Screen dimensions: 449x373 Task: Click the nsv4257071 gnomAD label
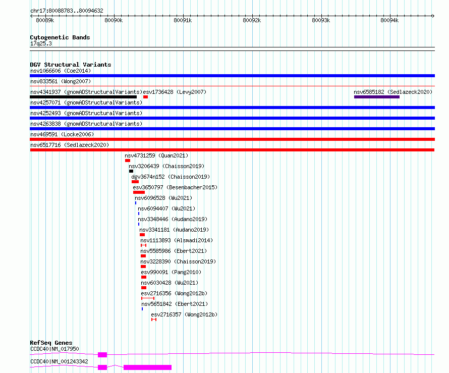[x=86, y=102]
